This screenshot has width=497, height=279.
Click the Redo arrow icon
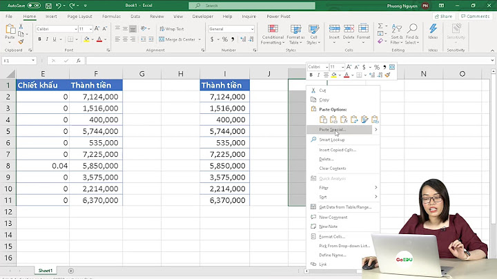[72, 6]
